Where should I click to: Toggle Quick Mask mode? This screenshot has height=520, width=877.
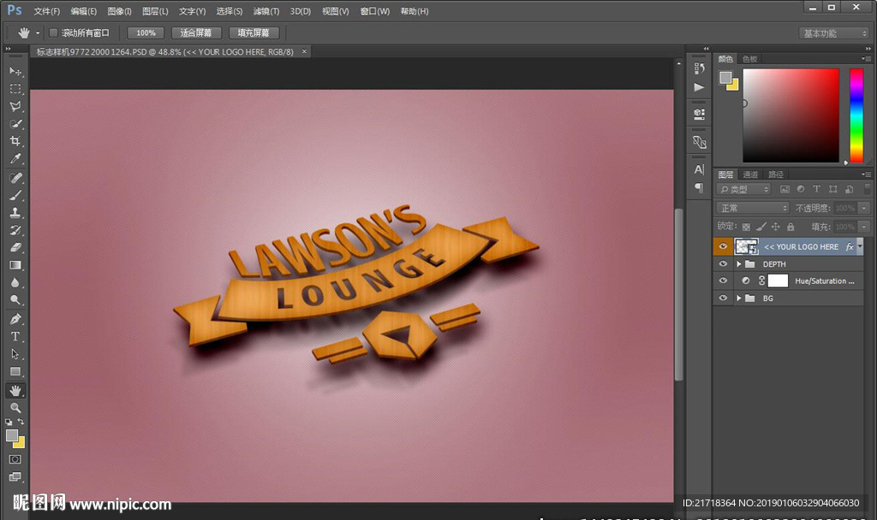(x=15, y=459)
